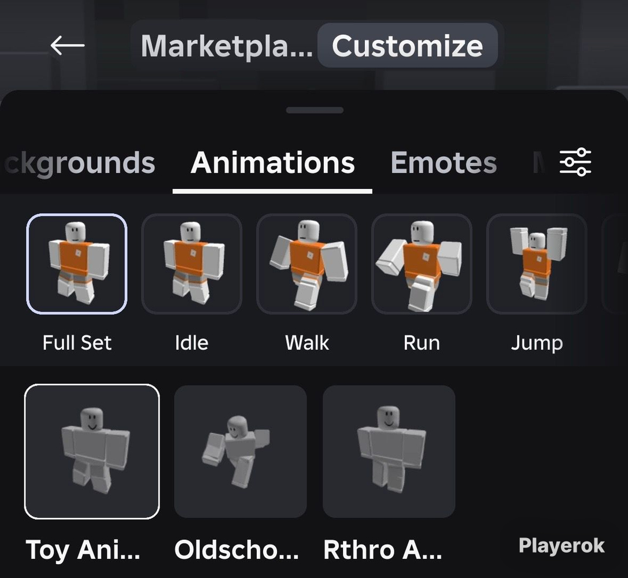
Task: Open the Emotes category tab
Action: 444,163
